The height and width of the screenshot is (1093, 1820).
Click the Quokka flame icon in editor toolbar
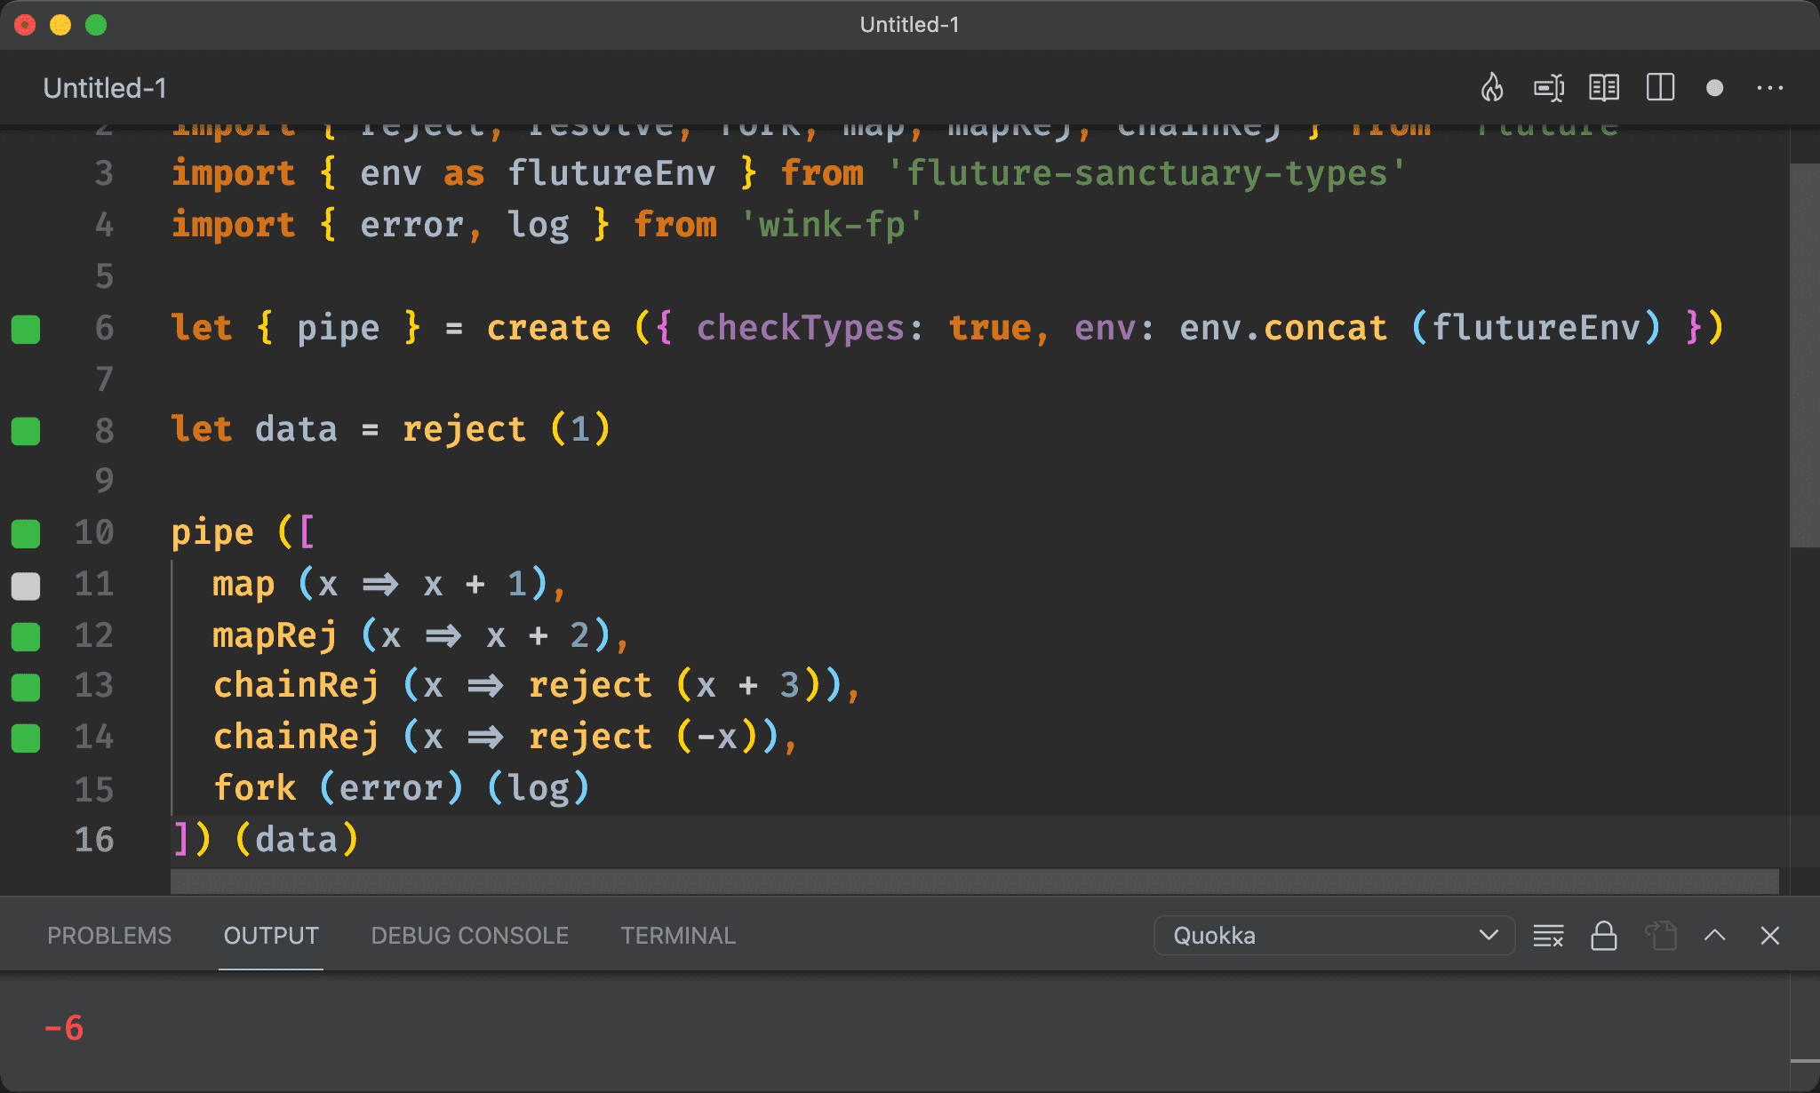pos(1492,88)
